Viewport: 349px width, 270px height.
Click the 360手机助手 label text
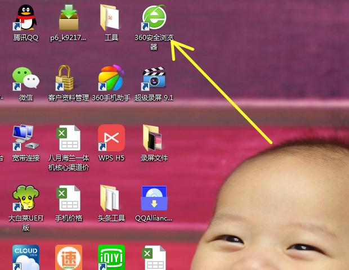pos(111,98)
